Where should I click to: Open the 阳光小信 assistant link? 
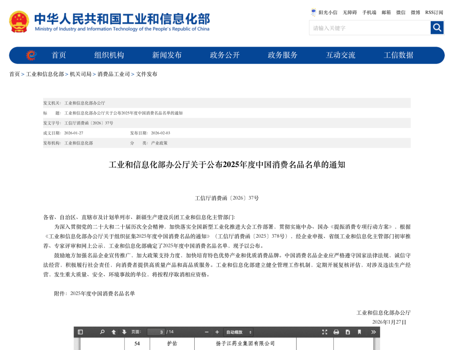pos(328,12)
